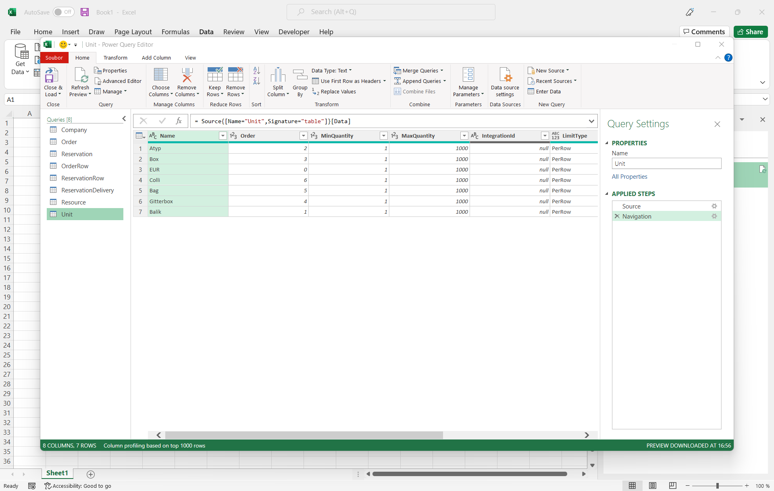The height and width of the screenshot is (491, 774).
Task: Expand the formula bar chevron
Action: tap(591, 121)
